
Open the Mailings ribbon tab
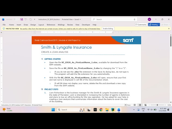point(61,25)
